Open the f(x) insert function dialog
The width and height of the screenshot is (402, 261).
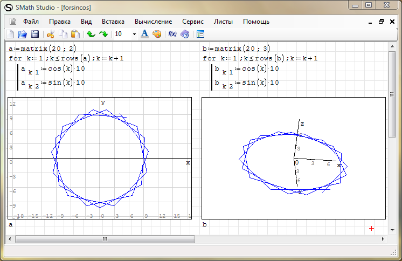click(x=172, y=34)
